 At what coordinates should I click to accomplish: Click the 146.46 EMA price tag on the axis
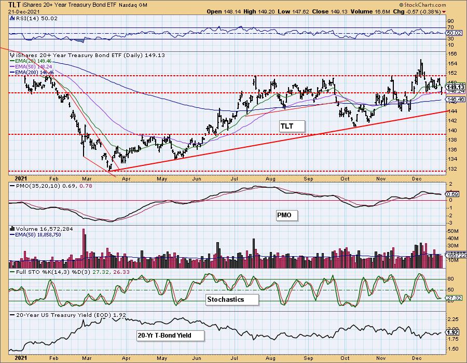pyautogui.click(x=456, y=100)
